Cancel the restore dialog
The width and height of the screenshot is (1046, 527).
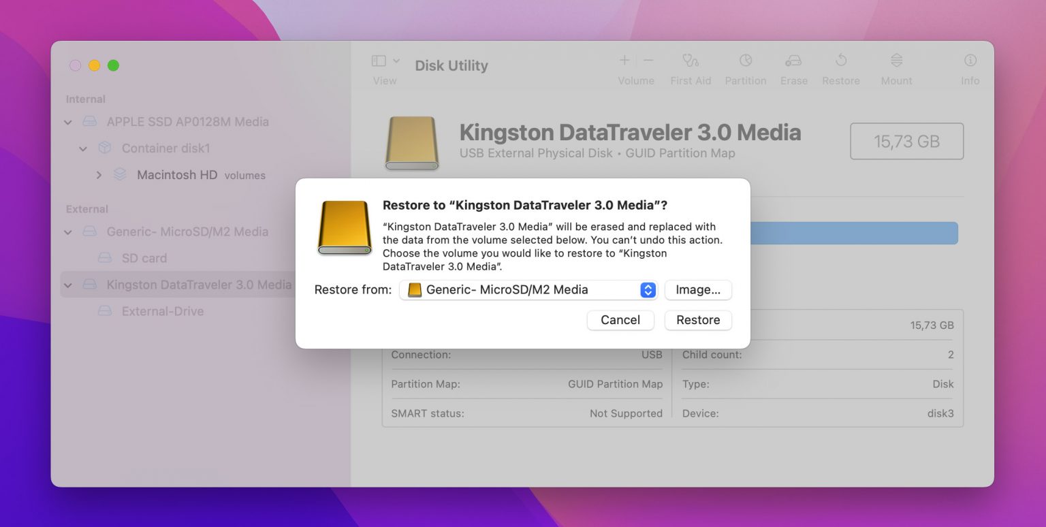(620, 320)
